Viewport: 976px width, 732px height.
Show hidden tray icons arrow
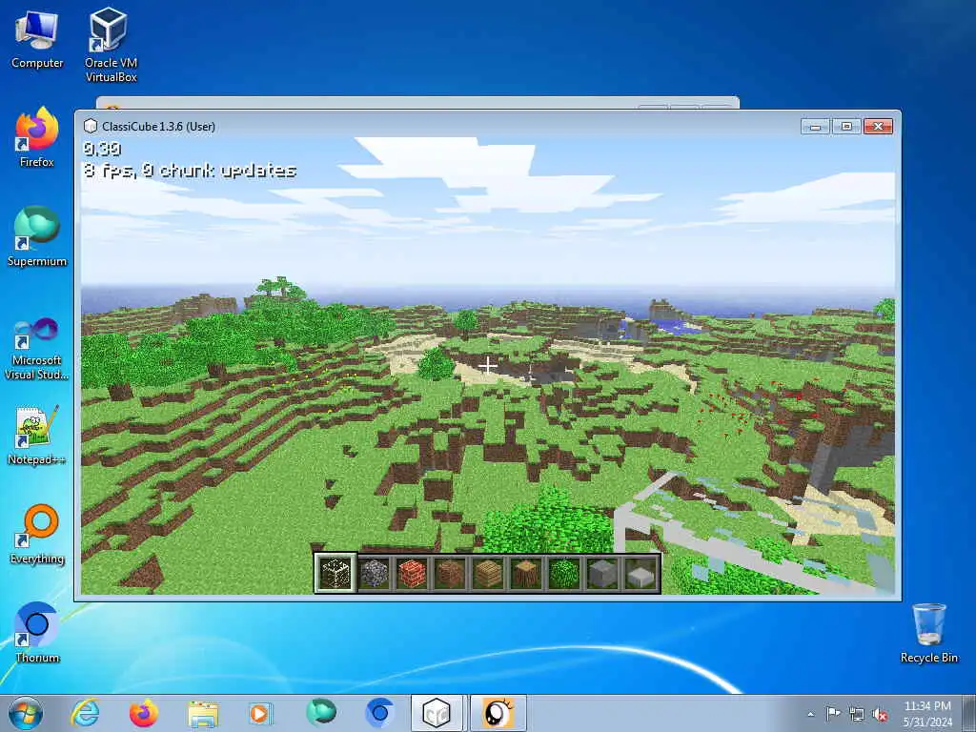tap(810, 715)
